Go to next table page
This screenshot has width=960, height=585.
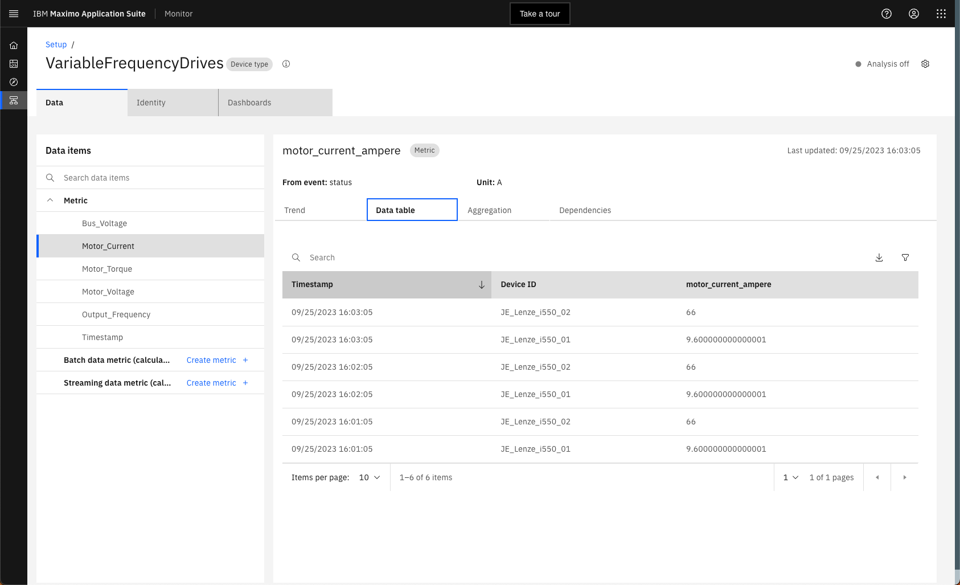pyautogui.click(x=905, y=477)
